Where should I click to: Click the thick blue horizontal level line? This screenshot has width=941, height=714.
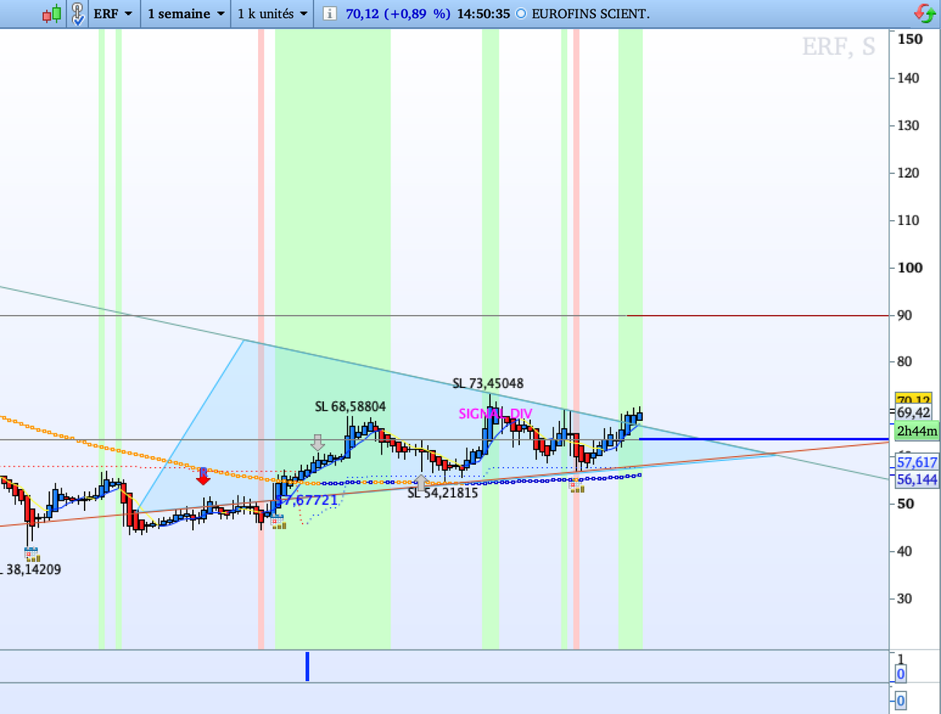pyautogui.click(x=765, y=439)
